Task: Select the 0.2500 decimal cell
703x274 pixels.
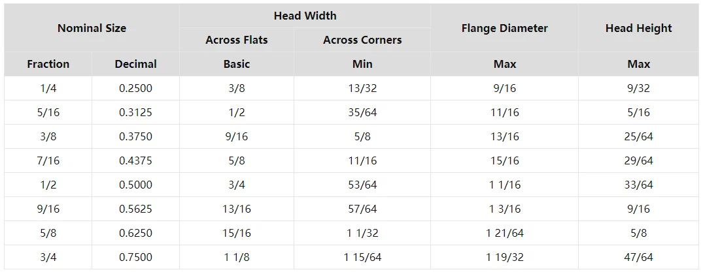Action: click(135, 88)
